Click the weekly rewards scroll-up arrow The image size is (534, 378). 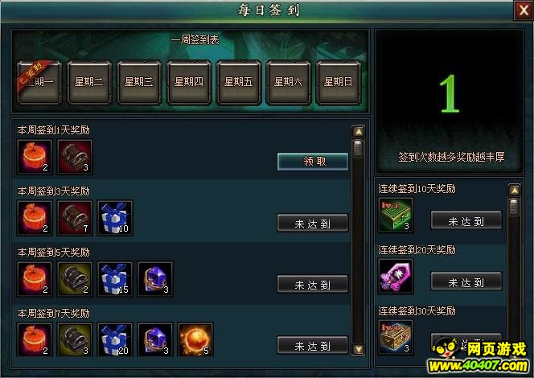pos(358,131)
